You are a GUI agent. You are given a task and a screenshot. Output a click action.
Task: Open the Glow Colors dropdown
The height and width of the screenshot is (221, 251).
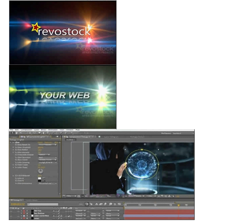tap(48, 160)
